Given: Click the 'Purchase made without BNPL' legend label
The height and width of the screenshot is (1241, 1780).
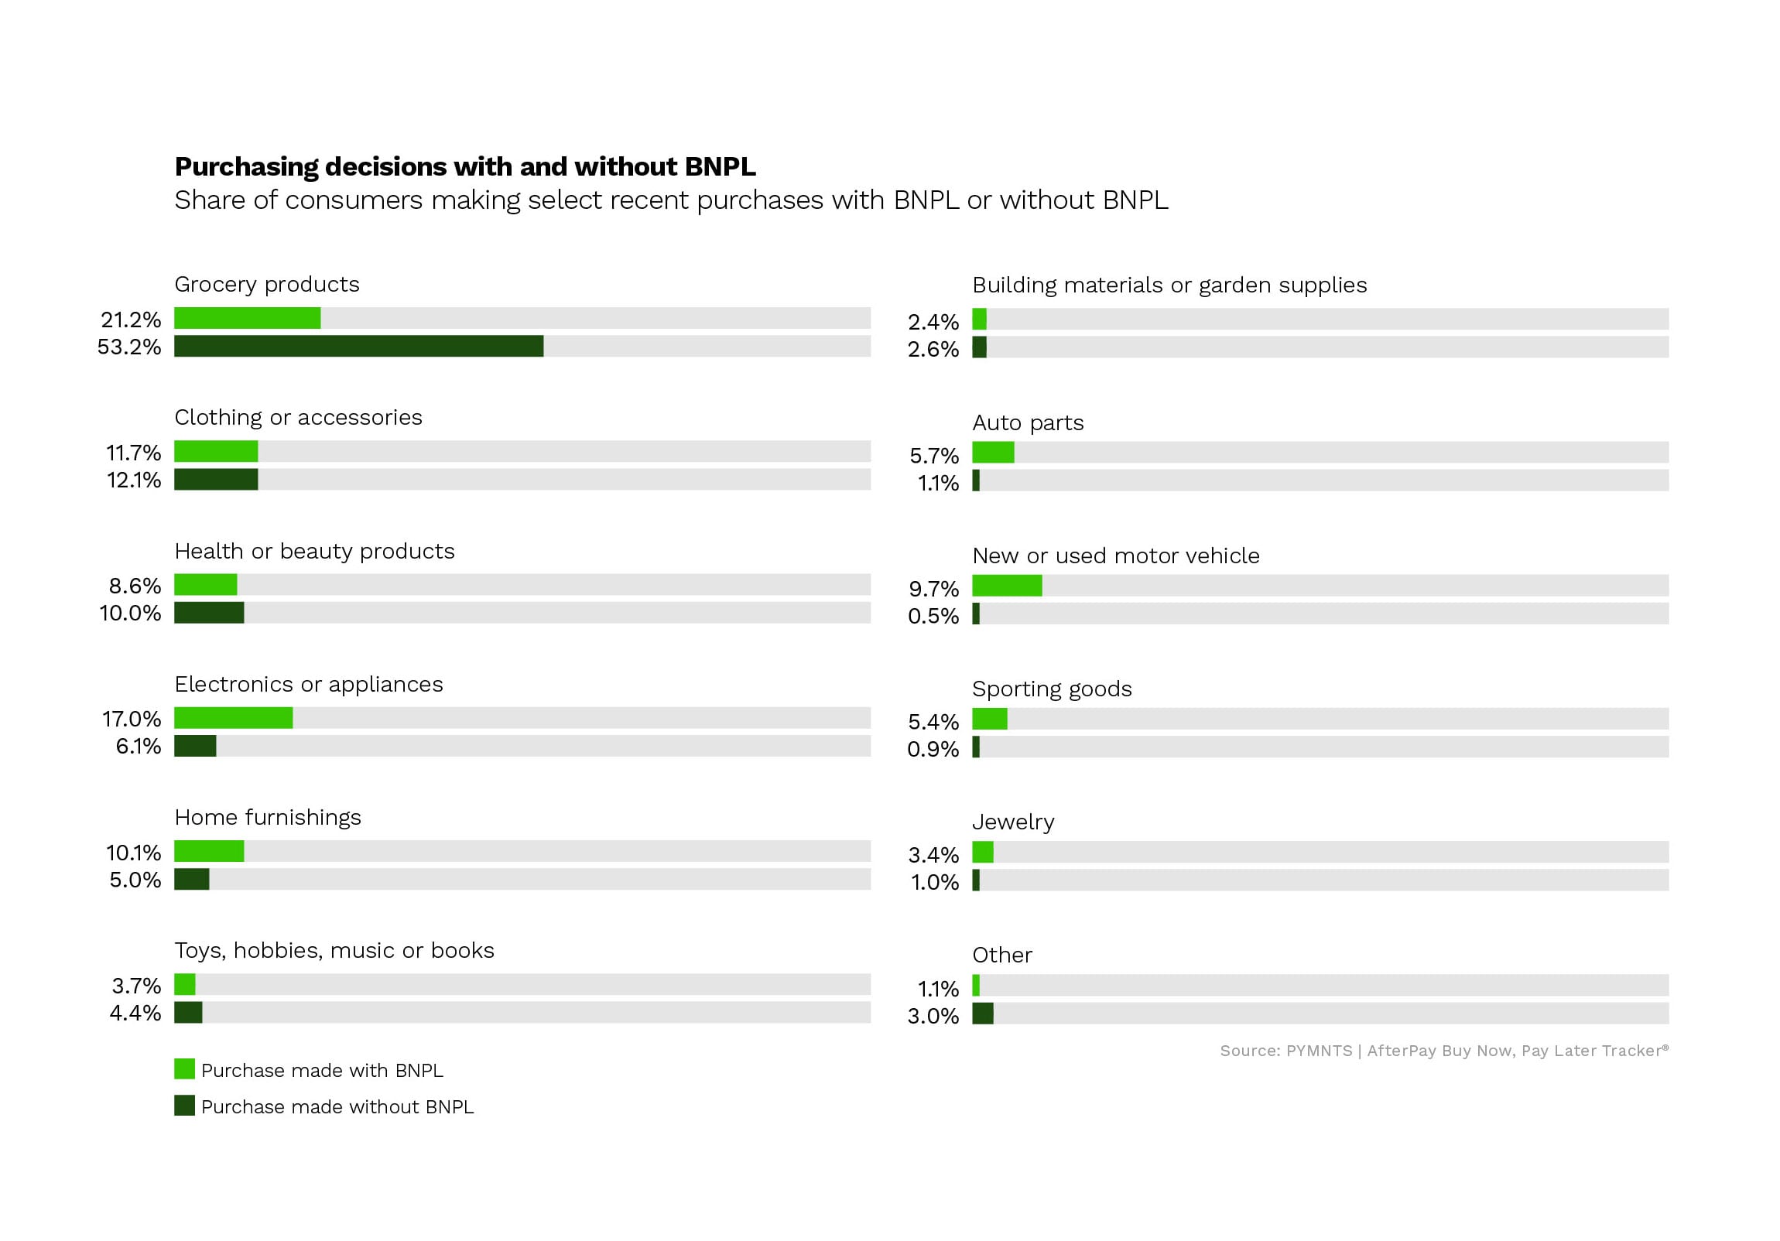Looking at the screenshot, I should [337, 1106].
